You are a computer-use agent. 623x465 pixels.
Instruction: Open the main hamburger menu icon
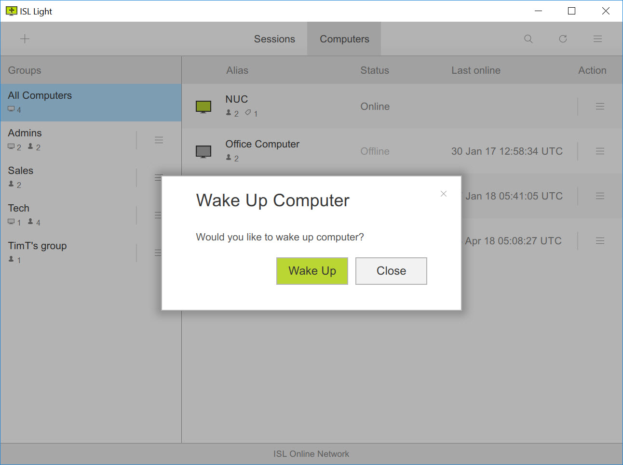[597, 39]
